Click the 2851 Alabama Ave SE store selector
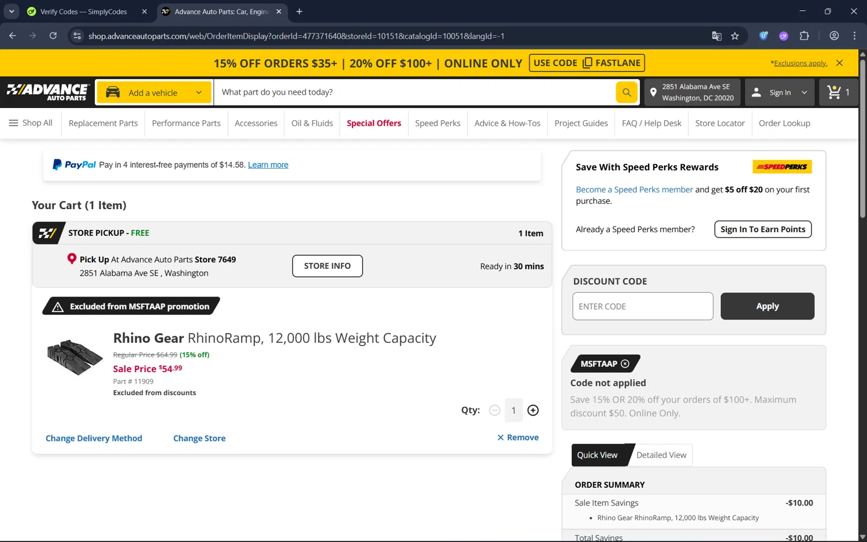This screenshot has height=542, width=867. coord(692,92)
